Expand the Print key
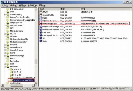 coord(5,64)
